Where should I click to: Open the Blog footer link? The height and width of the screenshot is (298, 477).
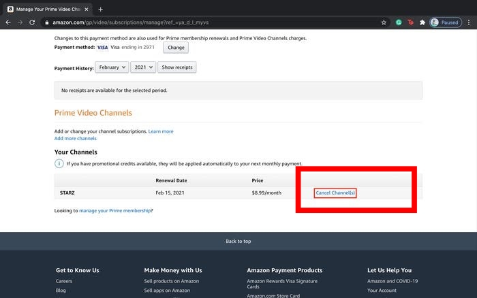pos(61,290)
